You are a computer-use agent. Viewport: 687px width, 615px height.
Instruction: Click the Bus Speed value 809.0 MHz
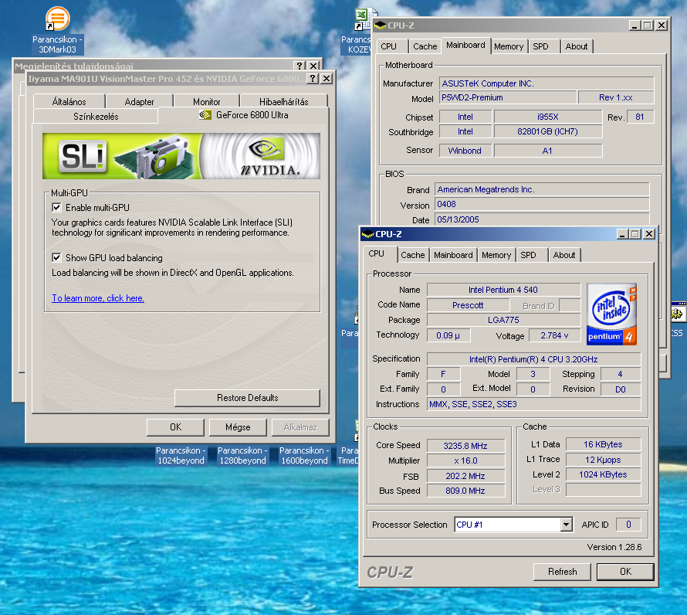click(x=465, y=491)
